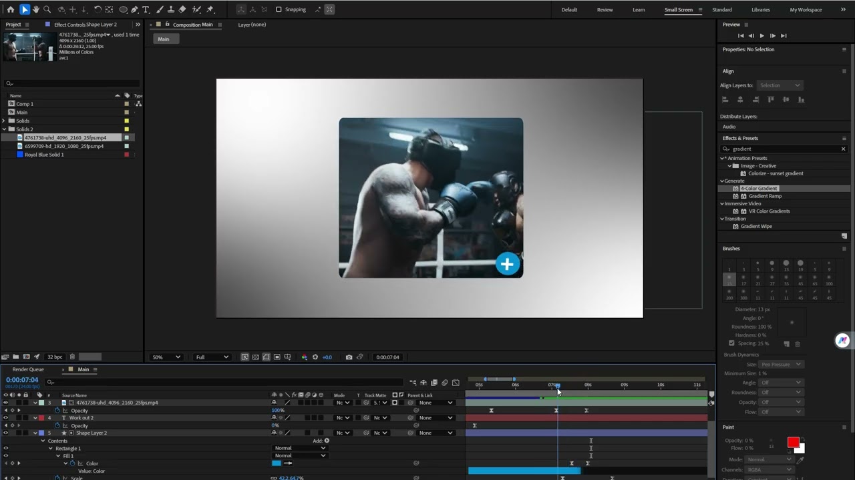Toggle the brush Spacing checkbox
The height and width of the screenshot is (480, 855).
(x=731, y=343)
